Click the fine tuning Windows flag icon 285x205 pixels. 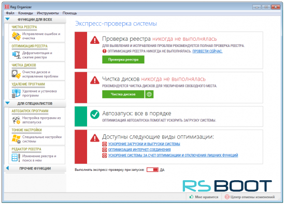click(16, 139)
